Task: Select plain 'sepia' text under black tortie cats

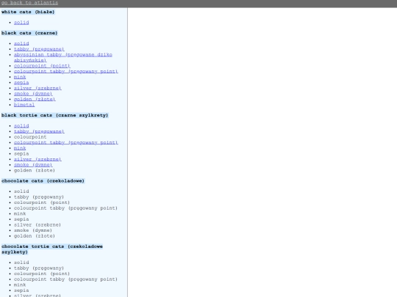Action: (x=21, y=153)
